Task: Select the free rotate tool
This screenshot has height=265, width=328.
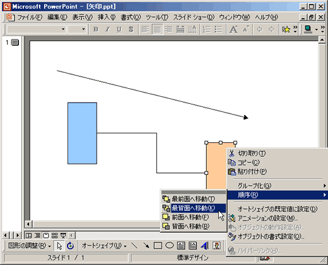Action: point(71,245)
